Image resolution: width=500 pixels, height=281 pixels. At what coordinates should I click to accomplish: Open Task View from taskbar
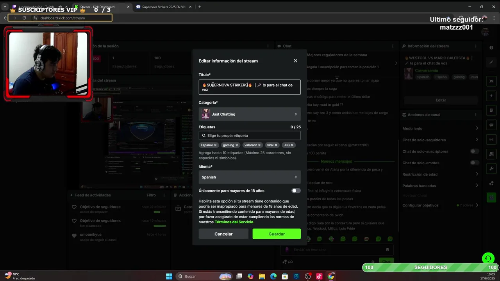239,276
